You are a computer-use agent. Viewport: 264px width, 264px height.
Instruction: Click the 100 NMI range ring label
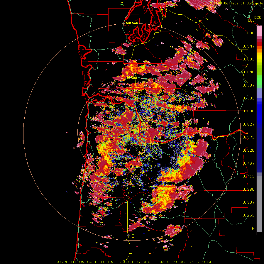132,23
